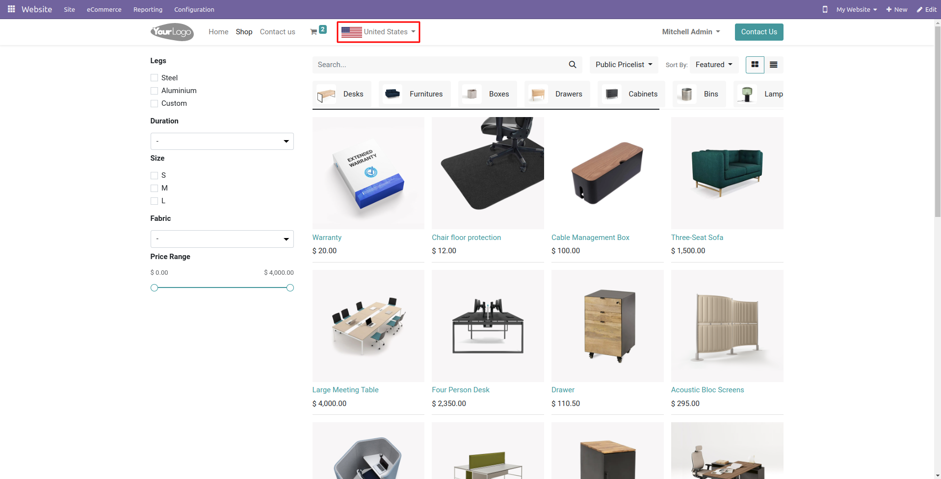Click the New plus button
Viewport: 941px width, 479px height.
tap(896, 9)
